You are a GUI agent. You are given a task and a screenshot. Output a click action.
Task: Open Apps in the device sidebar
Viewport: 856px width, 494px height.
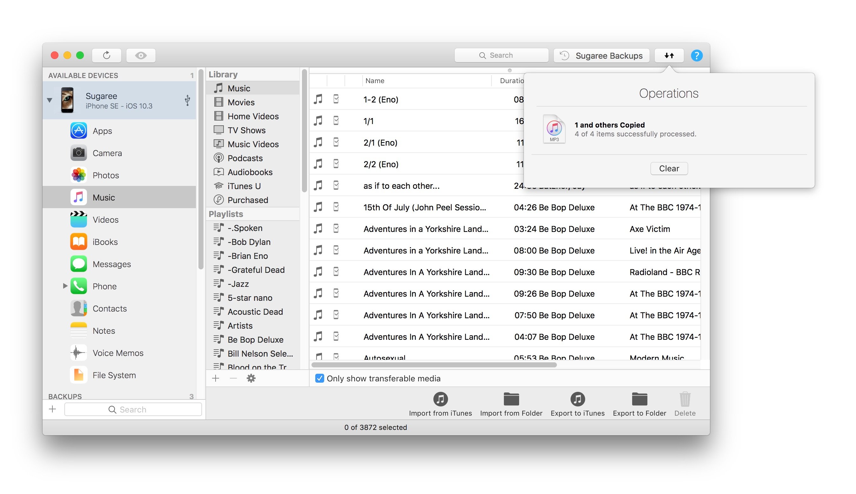coord(119,131)
